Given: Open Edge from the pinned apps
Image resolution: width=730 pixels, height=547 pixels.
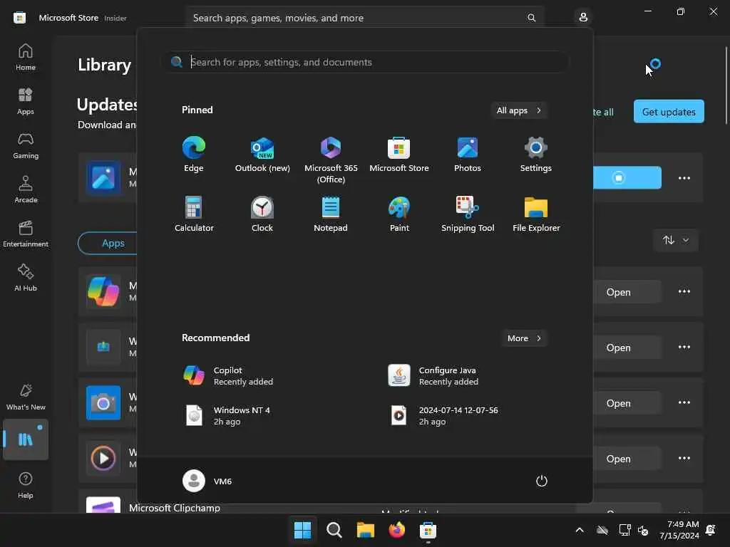Looking at the screenshot, I should tap(194, 155).
